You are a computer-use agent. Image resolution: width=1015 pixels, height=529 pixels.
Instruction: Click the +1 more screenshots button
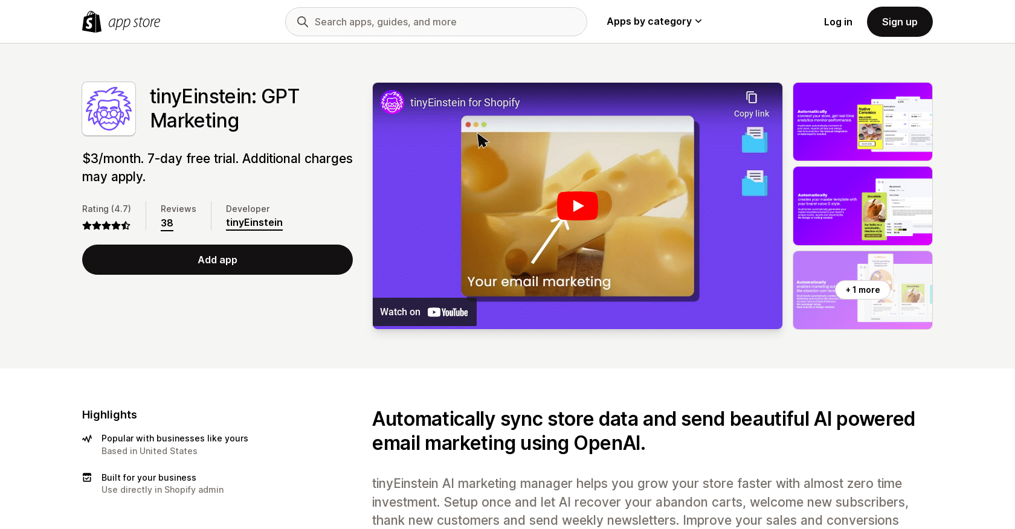(862, 290)
